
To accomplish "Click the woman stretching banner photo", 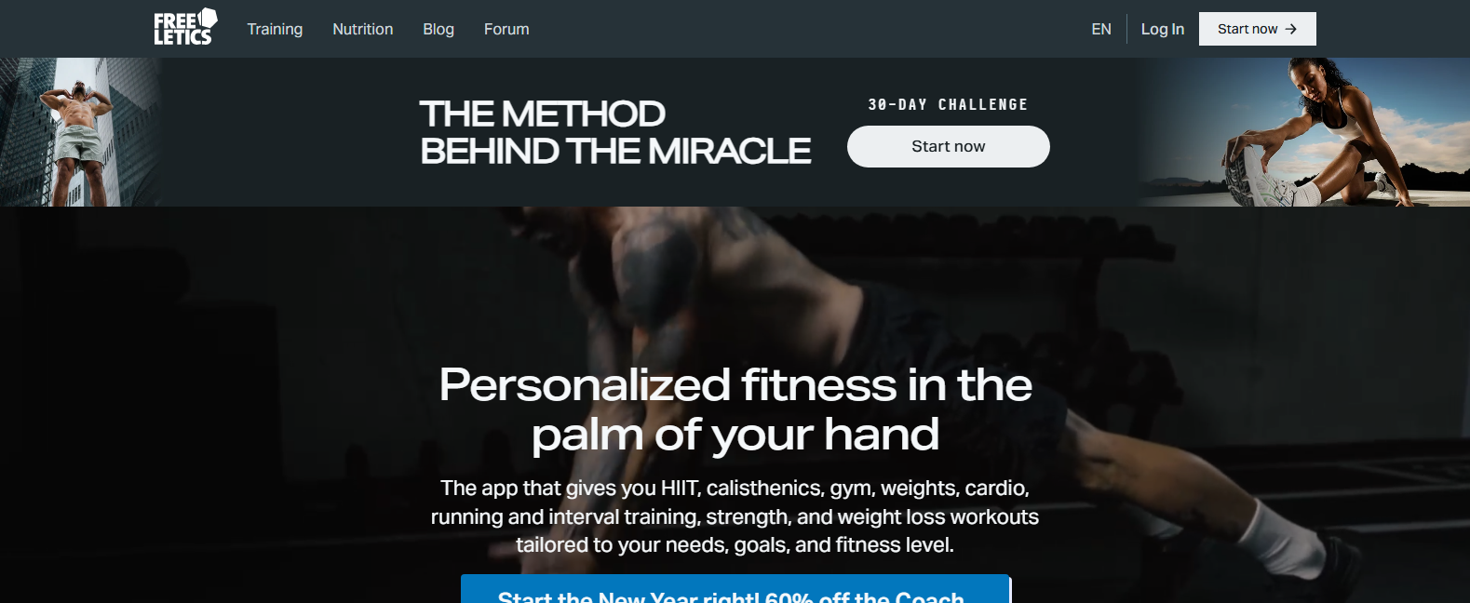I will pyautogui.click(x=1303, y=132).
